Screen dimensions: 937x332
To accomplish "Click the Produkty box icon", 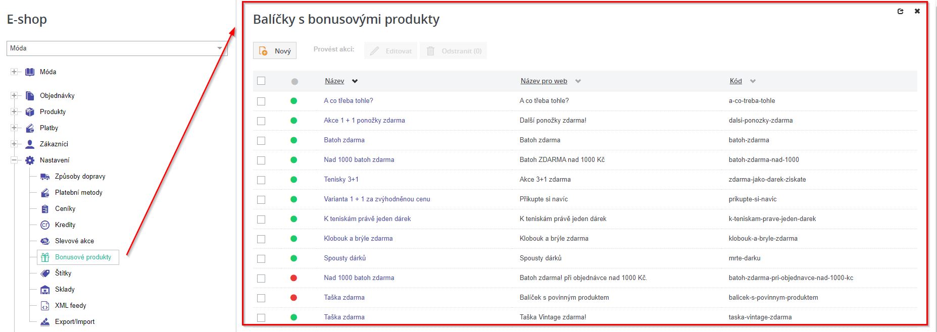I will click(x=30, y=112).
